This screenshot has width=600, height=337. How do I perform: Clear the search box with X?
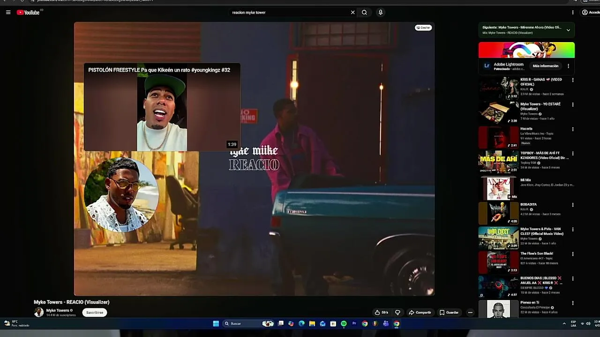[353, 13]
